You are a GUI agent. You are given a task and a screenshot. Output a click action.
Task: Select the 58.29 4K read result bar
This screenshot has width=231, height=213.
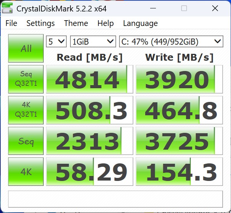coord(90,172)
